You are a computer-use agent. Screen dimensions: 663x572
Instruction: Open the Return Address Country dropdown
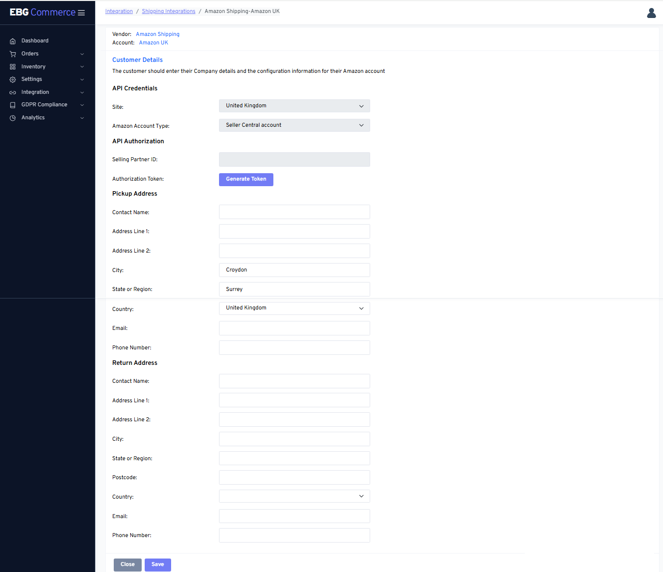[x=294, y=496]
